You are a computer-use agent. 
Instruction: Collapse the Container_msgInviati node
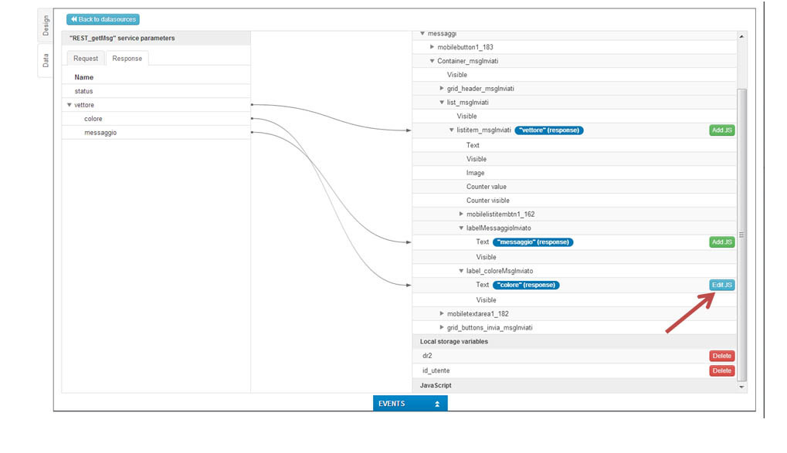432,61
